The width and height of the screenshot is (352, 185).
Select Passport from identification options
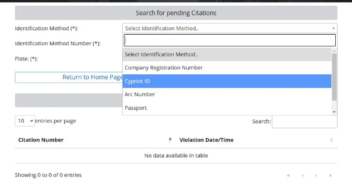227,108
